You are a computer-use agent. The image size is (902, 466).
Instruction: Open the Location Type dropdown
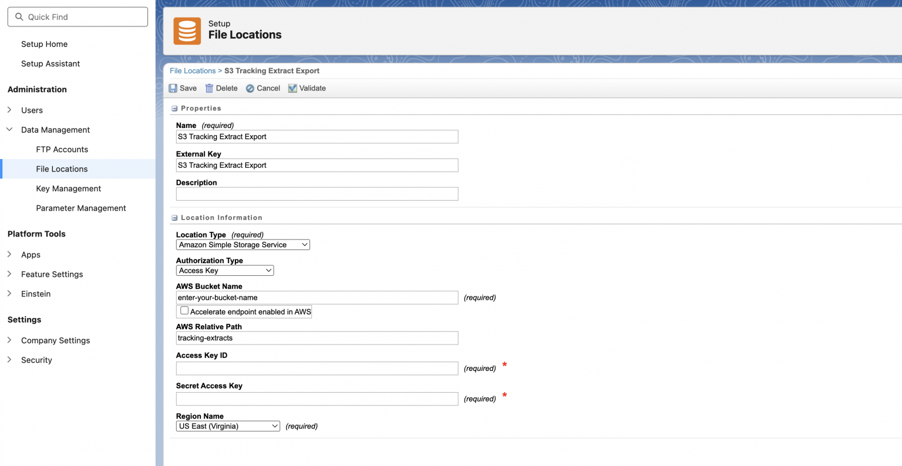click(243, 245)
